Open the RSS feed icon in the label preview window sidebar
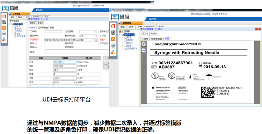Viewport: 262px width, 134px height. tap(113, 39)
